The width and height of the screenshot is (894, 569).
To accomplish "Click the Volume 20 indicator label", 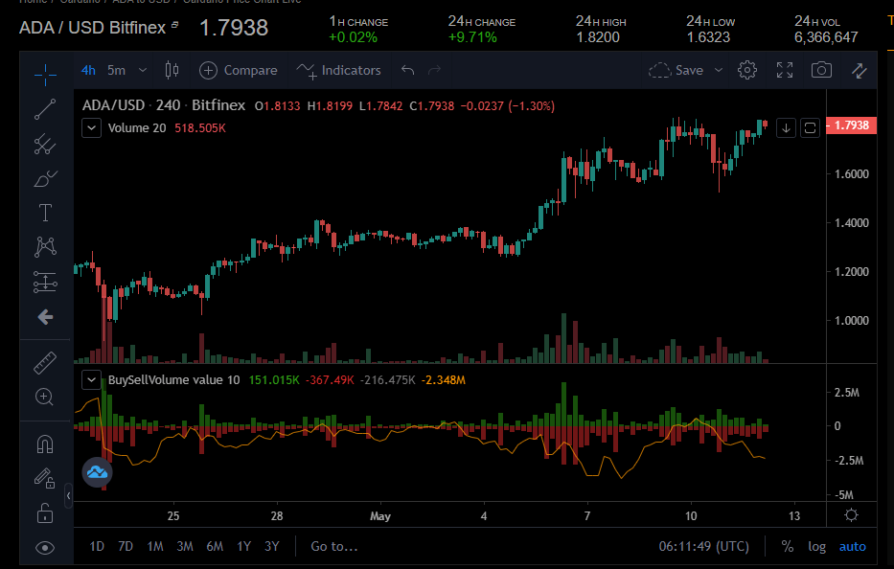I will click(x=137, y=127).
